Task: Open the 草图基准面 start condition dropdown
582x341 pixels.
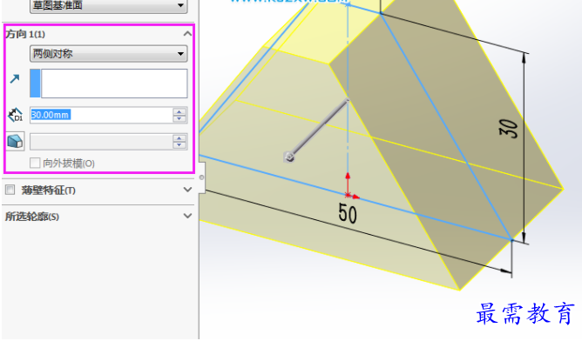Action: (x=108, y=5)
